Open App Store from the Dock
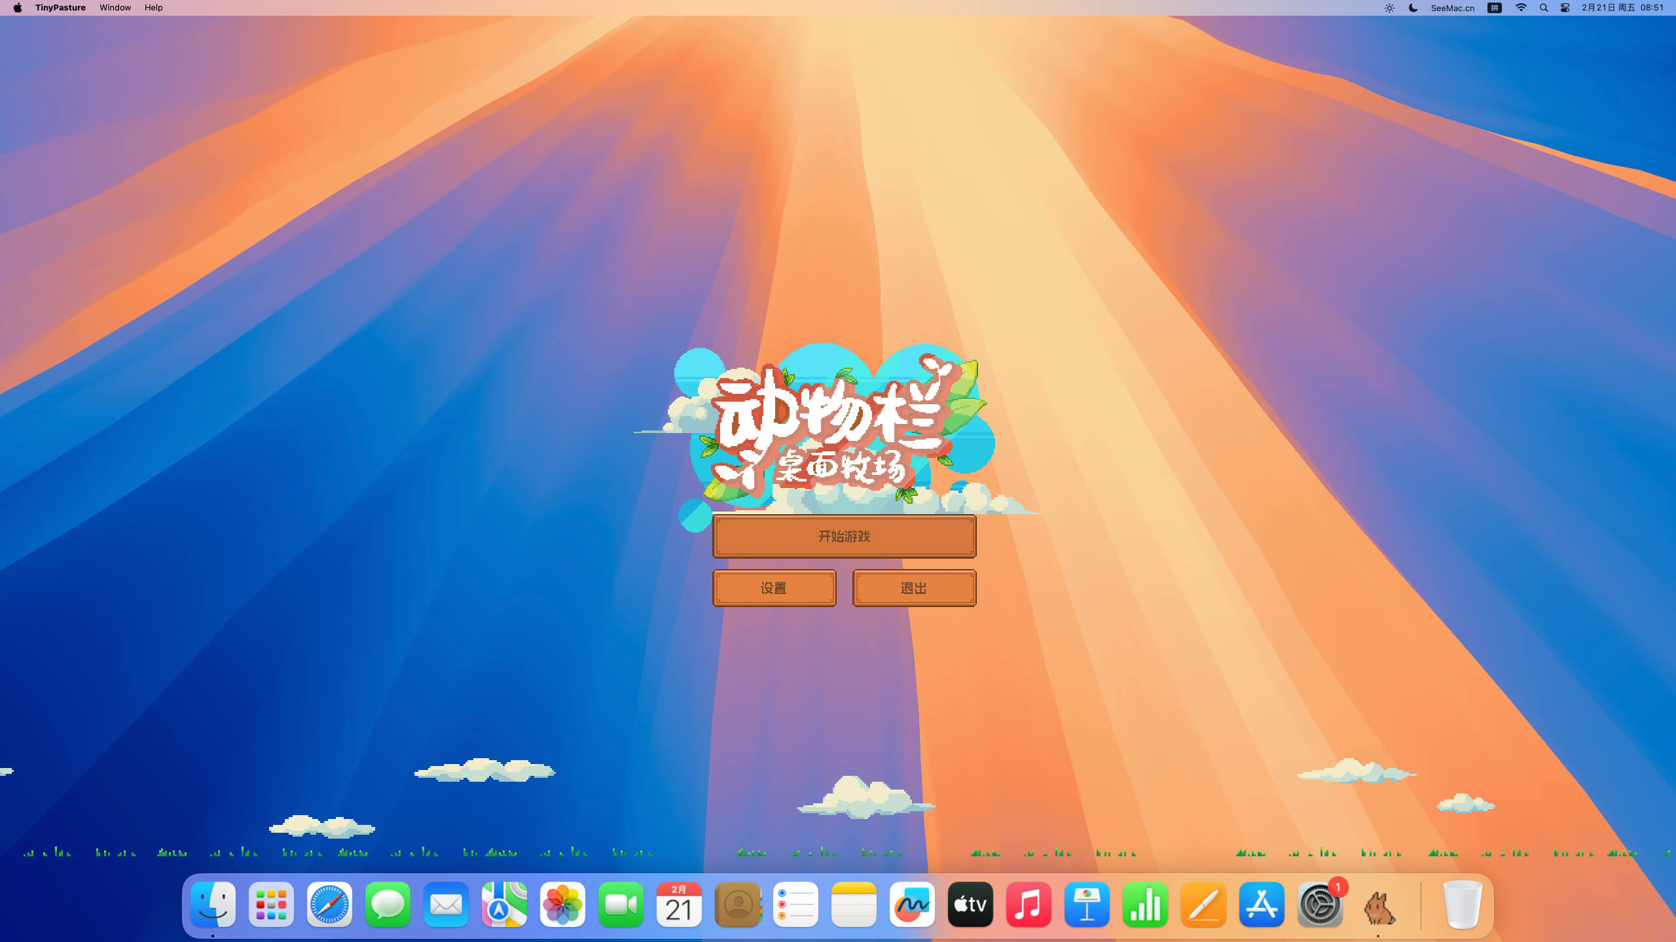This screenshot has height=942, width=1676. (1262, 905)
